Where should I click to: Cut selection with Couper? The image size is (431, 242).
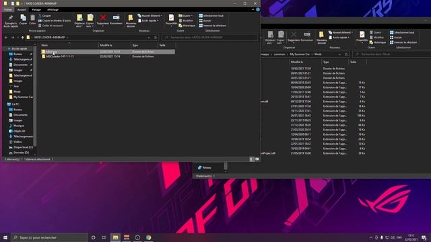[45, 15]
